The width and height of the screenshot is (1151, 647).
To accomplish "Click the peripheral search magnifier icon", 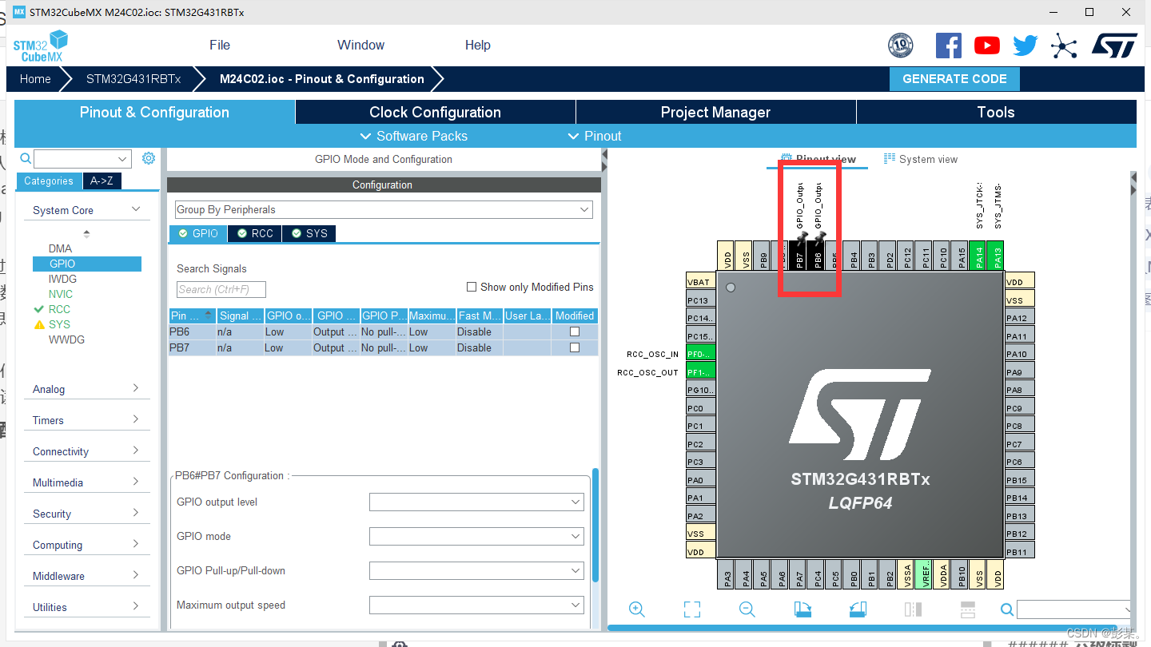I will (26, 159).
